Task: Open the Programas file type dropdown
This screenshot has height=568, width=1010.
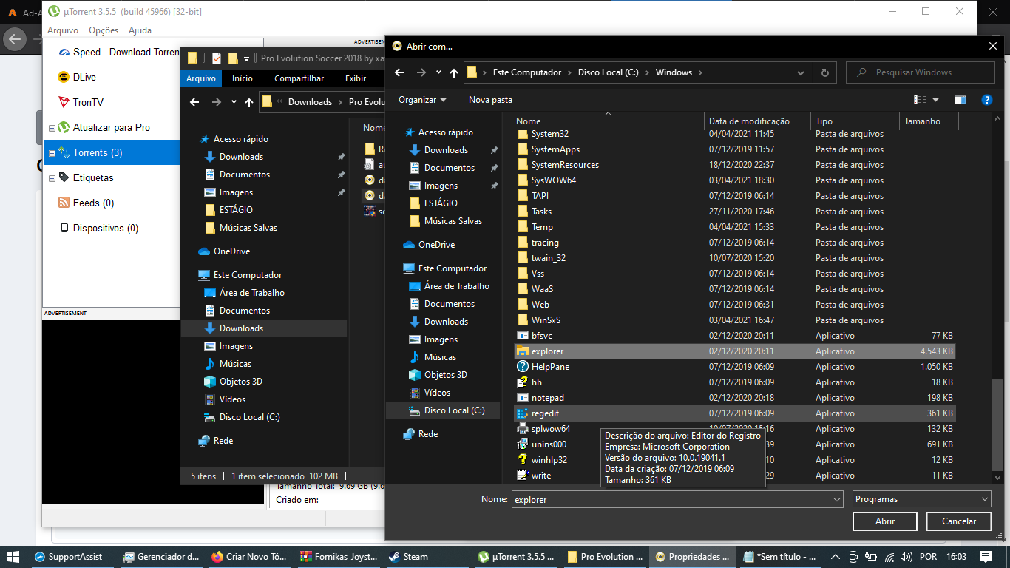Action: pyautogui.click(x=921, y=499)
